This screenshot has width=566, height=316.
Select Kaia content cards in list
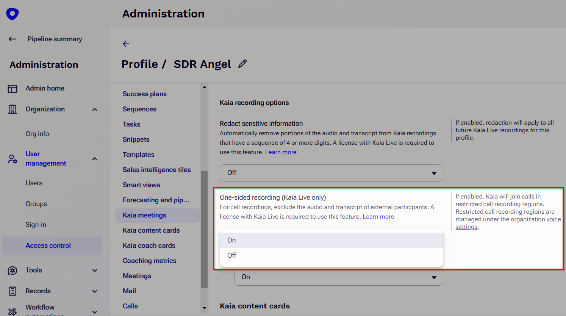tap(151, 230)
